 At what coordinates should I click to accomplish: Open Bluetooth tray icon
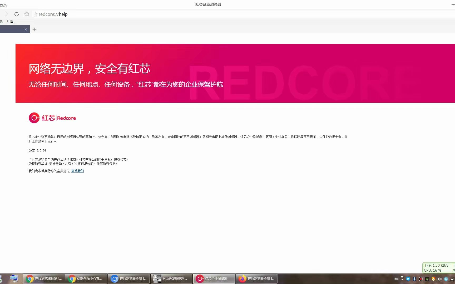pyautogui.click(x=414, y=279)
